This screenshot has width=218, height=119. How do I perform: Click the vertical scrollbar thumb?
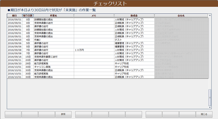pos(210,98)
